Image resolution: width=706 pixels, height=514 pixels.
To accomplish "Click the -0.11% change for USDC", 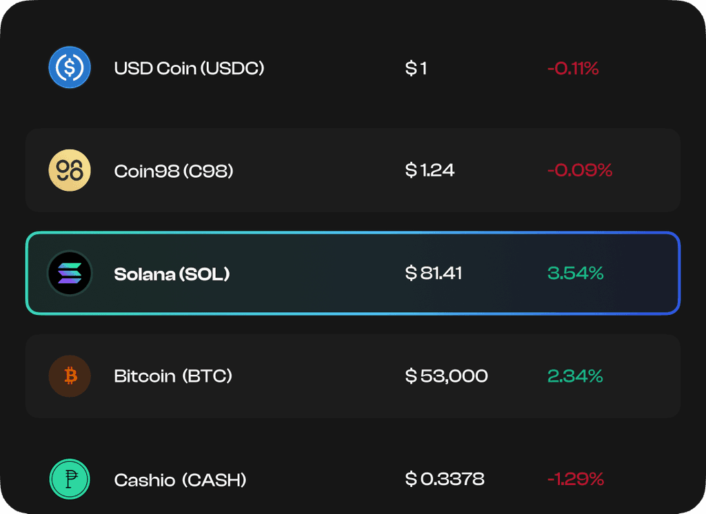I will point(573,68).
